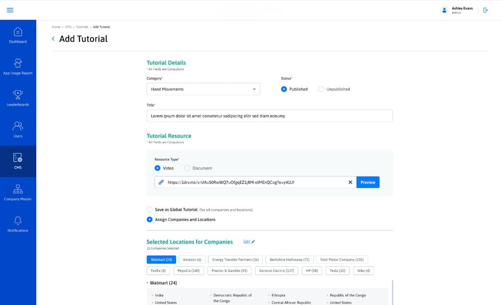Clear the video URL with the X

click(x=350, y=182)
